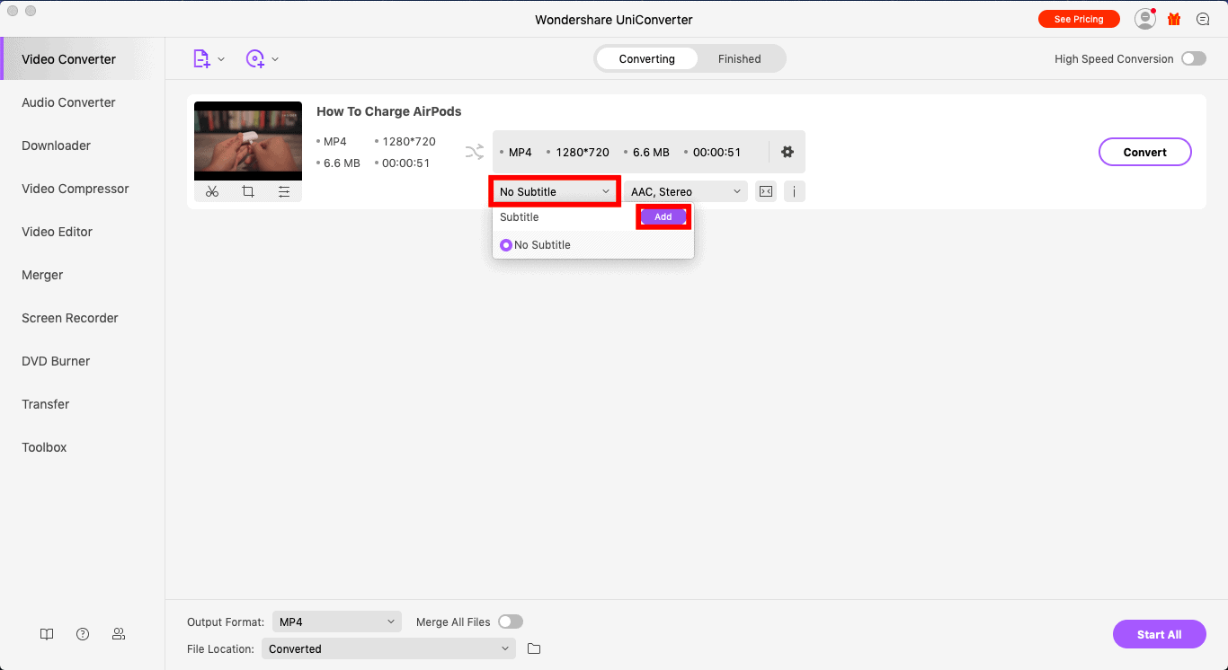Toggle High Speed Conversion switch

(1194, 58)
